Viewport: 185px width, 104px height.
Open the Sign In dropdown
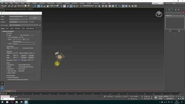pyautogui.click(x=158, y=3)
